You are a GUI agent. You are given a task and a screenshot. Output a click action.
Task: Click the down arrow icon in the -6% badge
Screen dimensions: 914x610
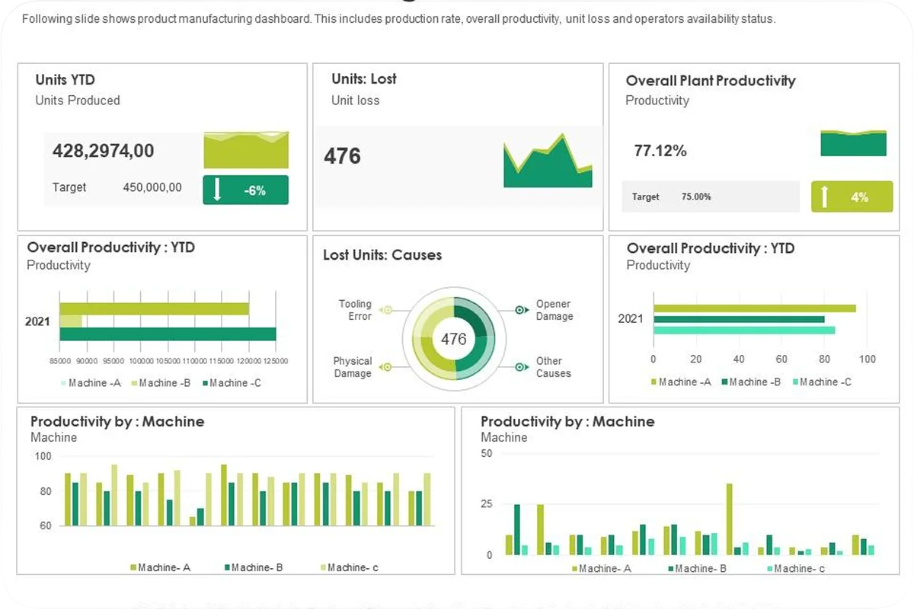tap(217, 190)
